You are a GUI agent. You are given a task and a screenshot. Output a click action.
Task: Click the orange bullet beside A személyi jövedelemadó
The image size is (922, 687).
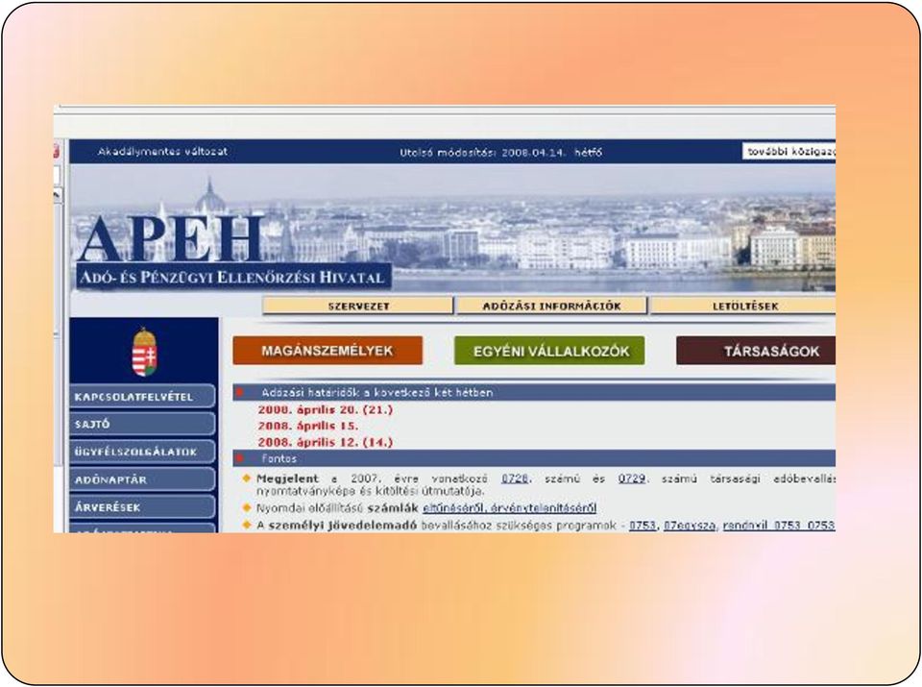click(x=247, y=525)
